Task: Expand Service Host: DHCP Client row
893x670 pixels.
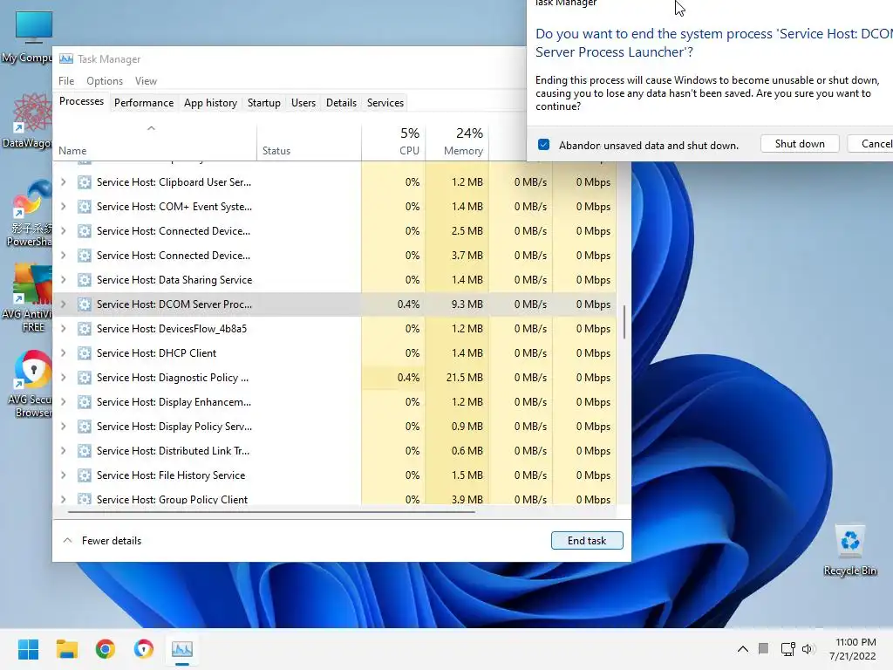Action: 63,353
